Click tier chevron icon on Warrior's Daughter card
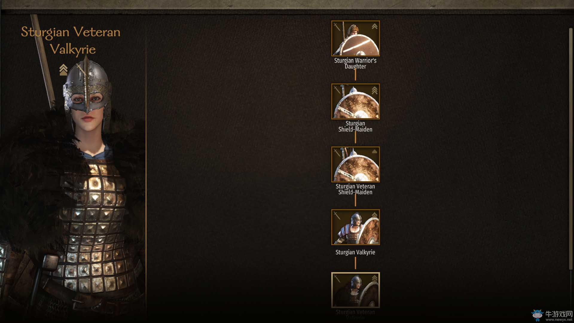 pyautogui.click(x=374, y=27)
